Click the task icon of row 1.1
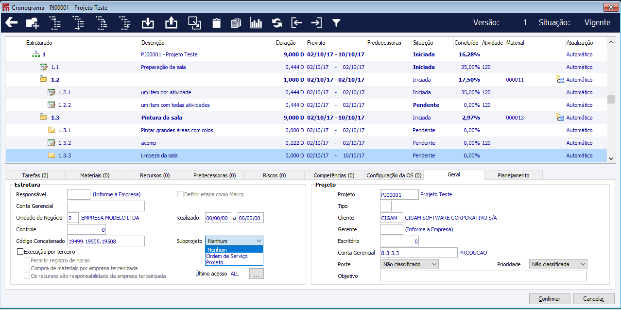 pyautogui.click(x=43, y=67)
